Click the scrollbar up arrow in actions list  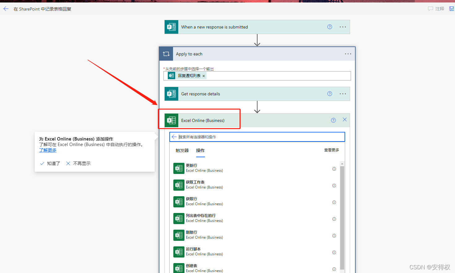342,163
